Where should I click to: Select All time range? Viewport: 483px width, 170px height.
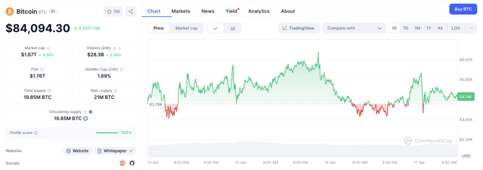point(440,28)
